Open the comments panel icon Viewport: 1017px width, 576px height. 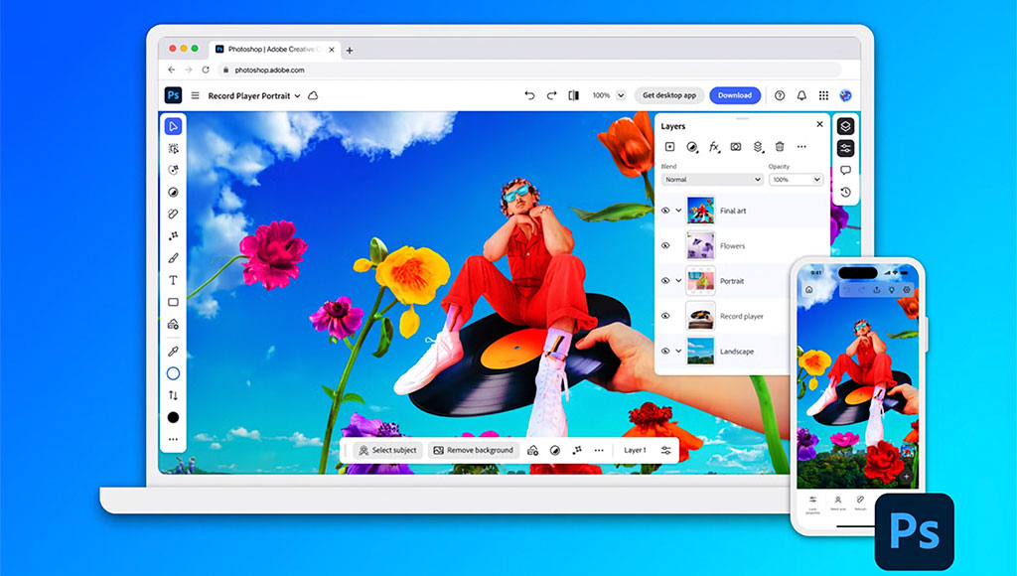pyautogui.click(x=845, y=170)
